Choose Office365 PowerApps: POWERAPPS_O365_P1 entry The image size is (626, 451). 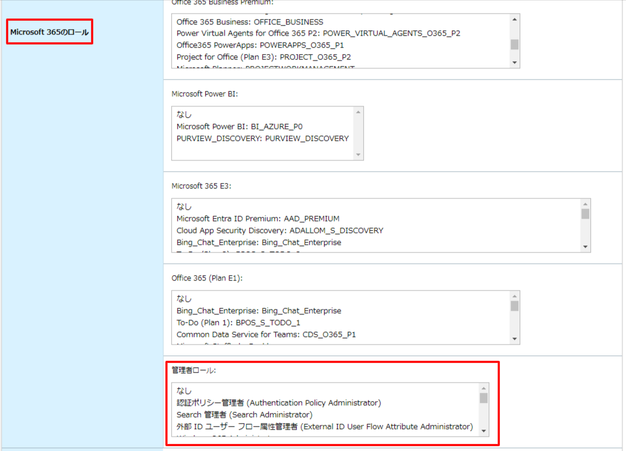click(x=260, y=45)
